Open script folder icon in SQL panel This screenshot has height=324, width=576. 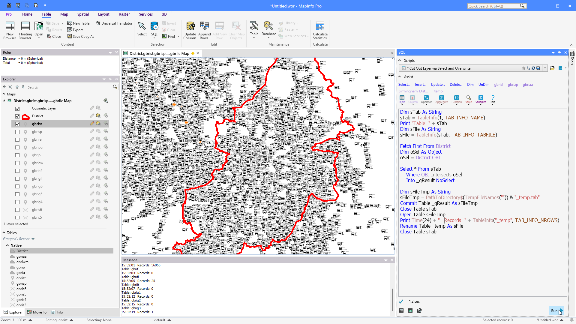click(552, 68)
